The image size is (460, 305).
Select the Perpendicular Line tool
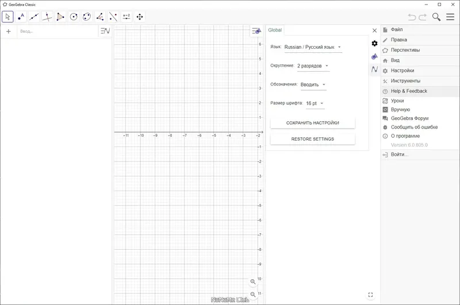pos(47,17)
